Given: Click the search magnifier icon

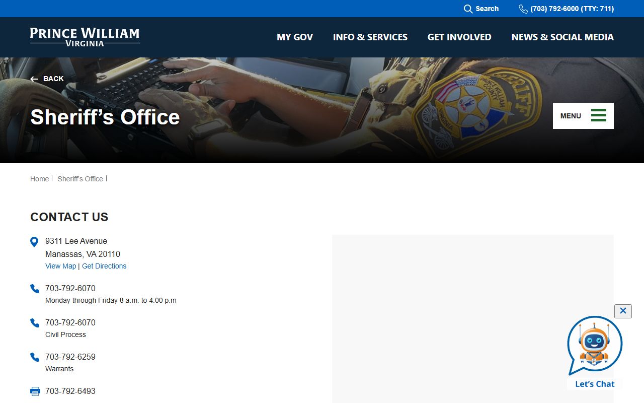Looking at the screenshot, I should point(468,9).
